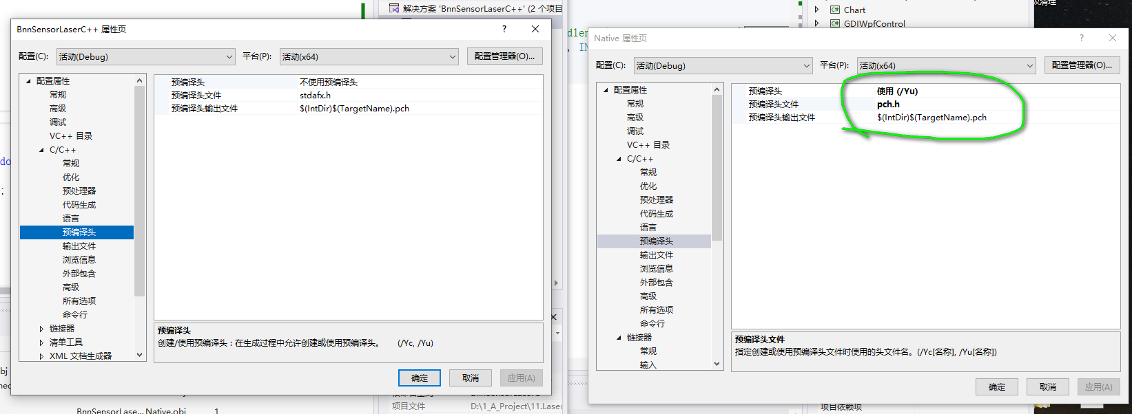Select VC++ 目录 in BnnSensorLaserC++ tree
This screenshot has height=414, width=1132.
click(x=71, y=136)
